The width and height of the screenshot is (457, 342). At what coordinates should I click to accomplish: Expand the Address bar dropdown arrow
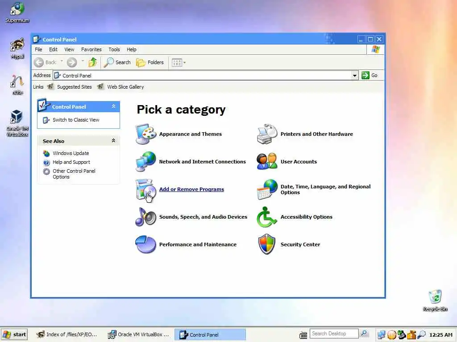click(x=354, y=76)
